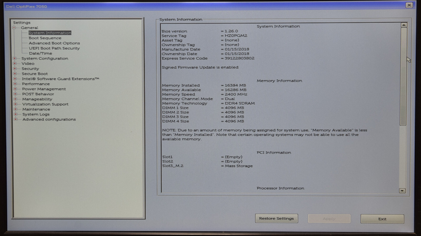Expand the Secure Boot node
Screen dimensions: 421x236
point(15,74)
